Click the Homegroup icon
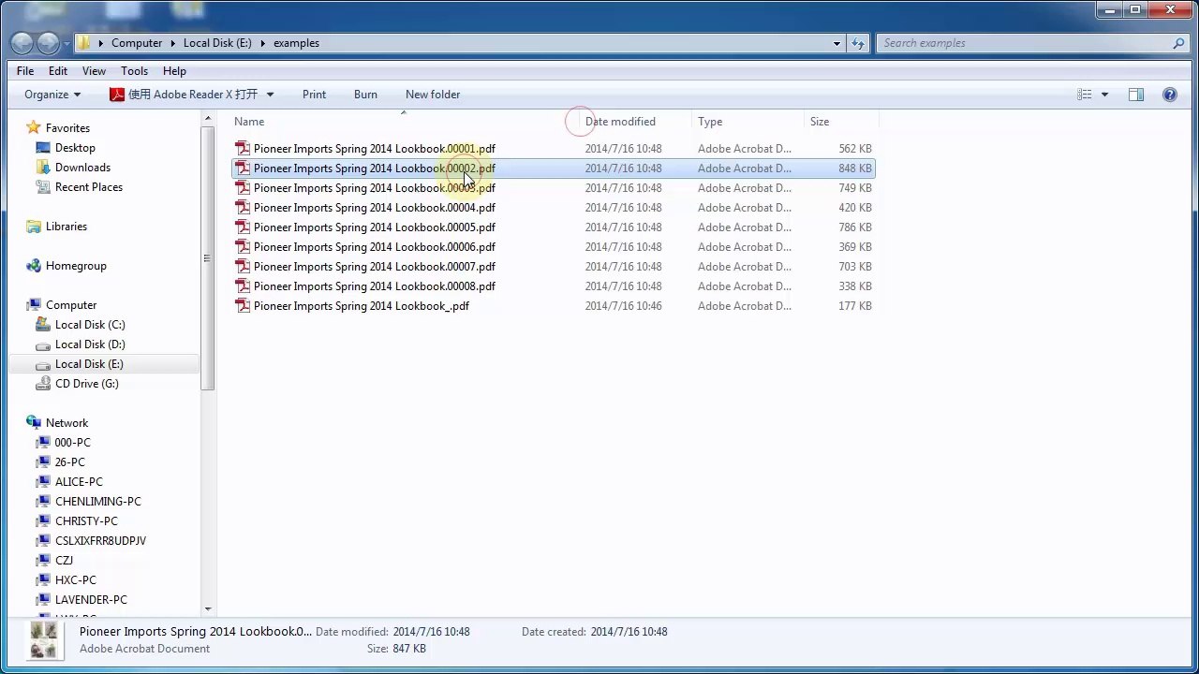Image resolution: width=1199 pixels, height=674 pixels. click(x=34, y=266)
